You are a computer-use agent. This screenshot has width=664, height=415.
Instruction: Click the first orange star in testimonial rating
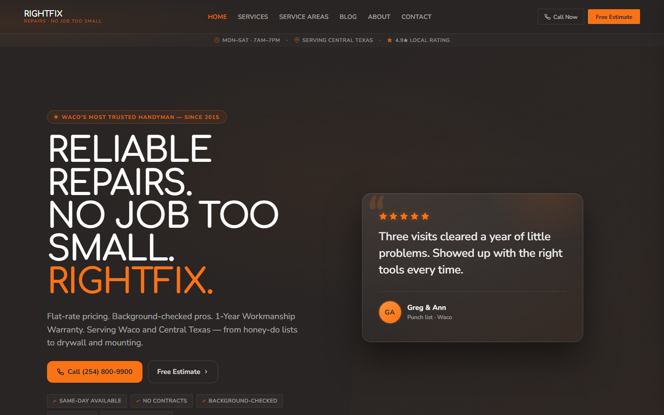click(x=383, y=216)
